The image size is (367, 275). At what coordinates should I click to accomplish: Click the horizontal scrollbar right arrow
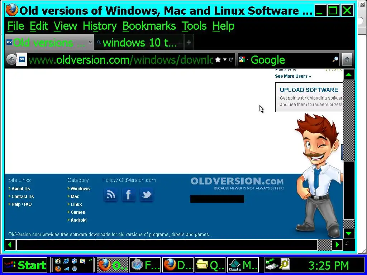[x=337, y=245]
